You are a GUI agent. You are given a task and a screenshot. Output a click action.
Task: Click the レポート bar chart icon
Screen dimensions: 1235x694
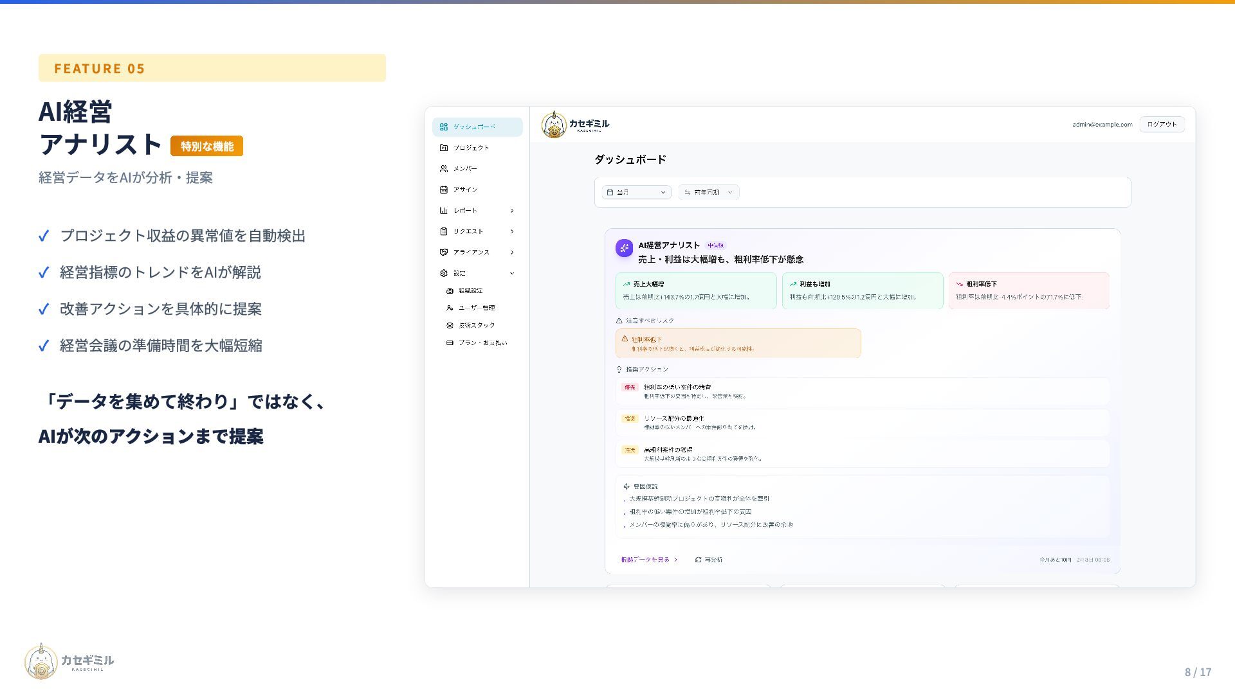444,211
